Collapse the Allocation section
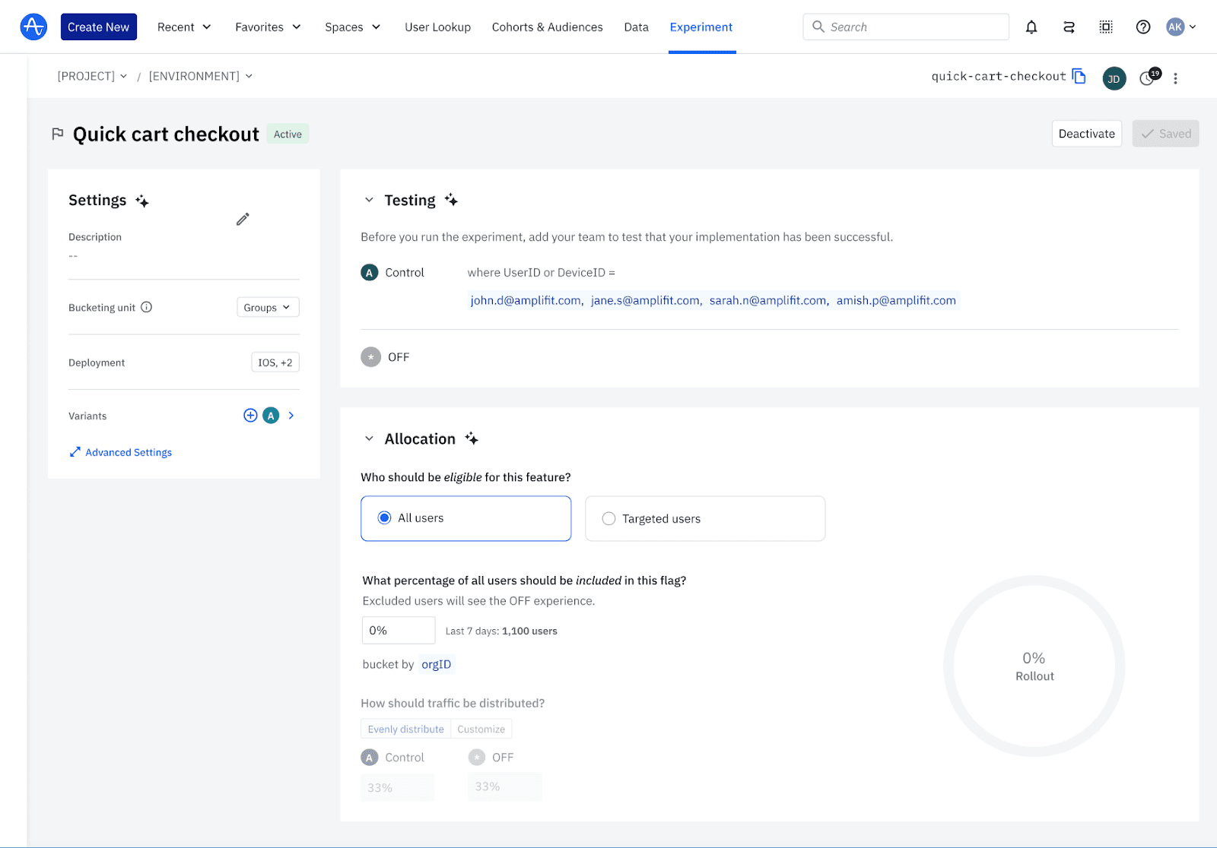The height and width of the screenshot is (848, 1217). (x=369, y=438)
